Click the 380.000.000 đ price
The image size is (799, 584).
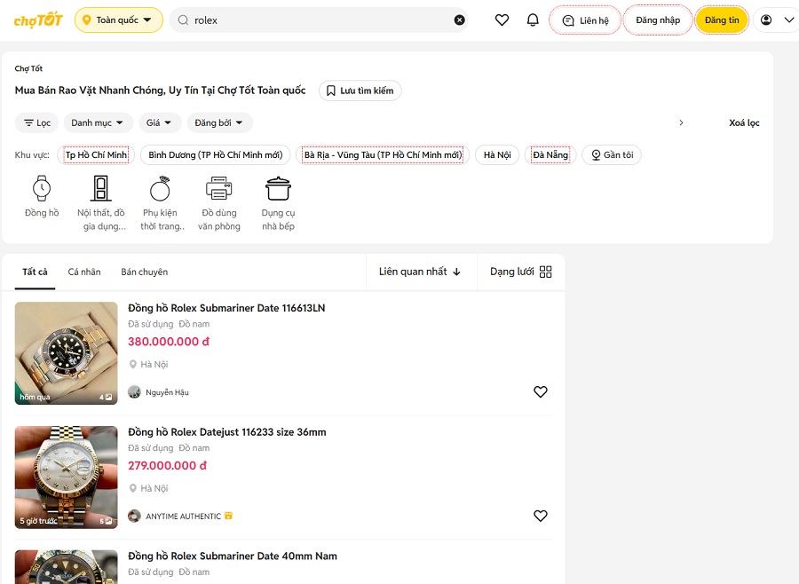(169, 342)
